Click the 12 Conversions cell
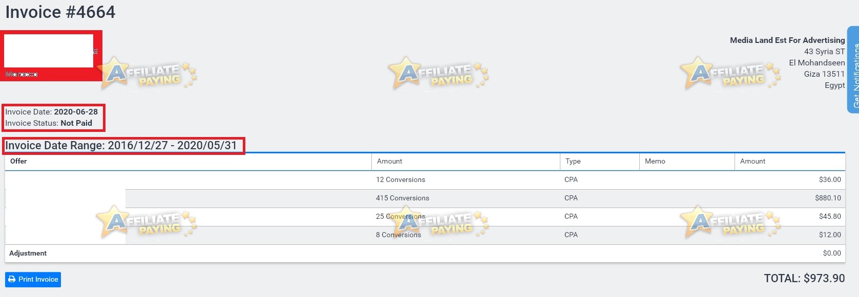The height and width of the screenshot is (297, 859). 401,180
